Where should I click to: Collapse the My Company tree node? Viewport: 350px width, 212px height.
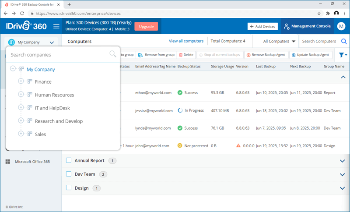[13, 68]
